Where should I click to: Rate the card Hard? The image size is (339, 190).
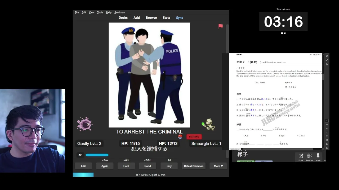[x=126, y=166]
